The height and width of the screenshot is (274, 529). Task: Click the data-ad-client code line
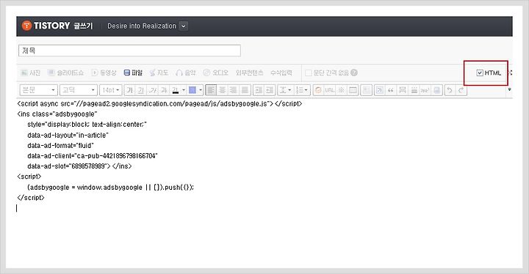point(93,156)
